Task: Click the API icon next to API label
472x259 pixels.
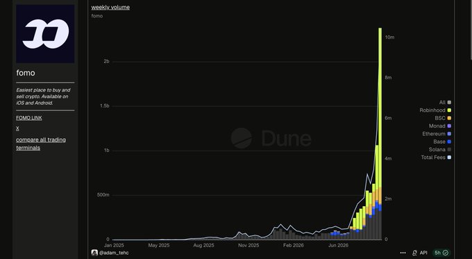Action: (415, 253)
